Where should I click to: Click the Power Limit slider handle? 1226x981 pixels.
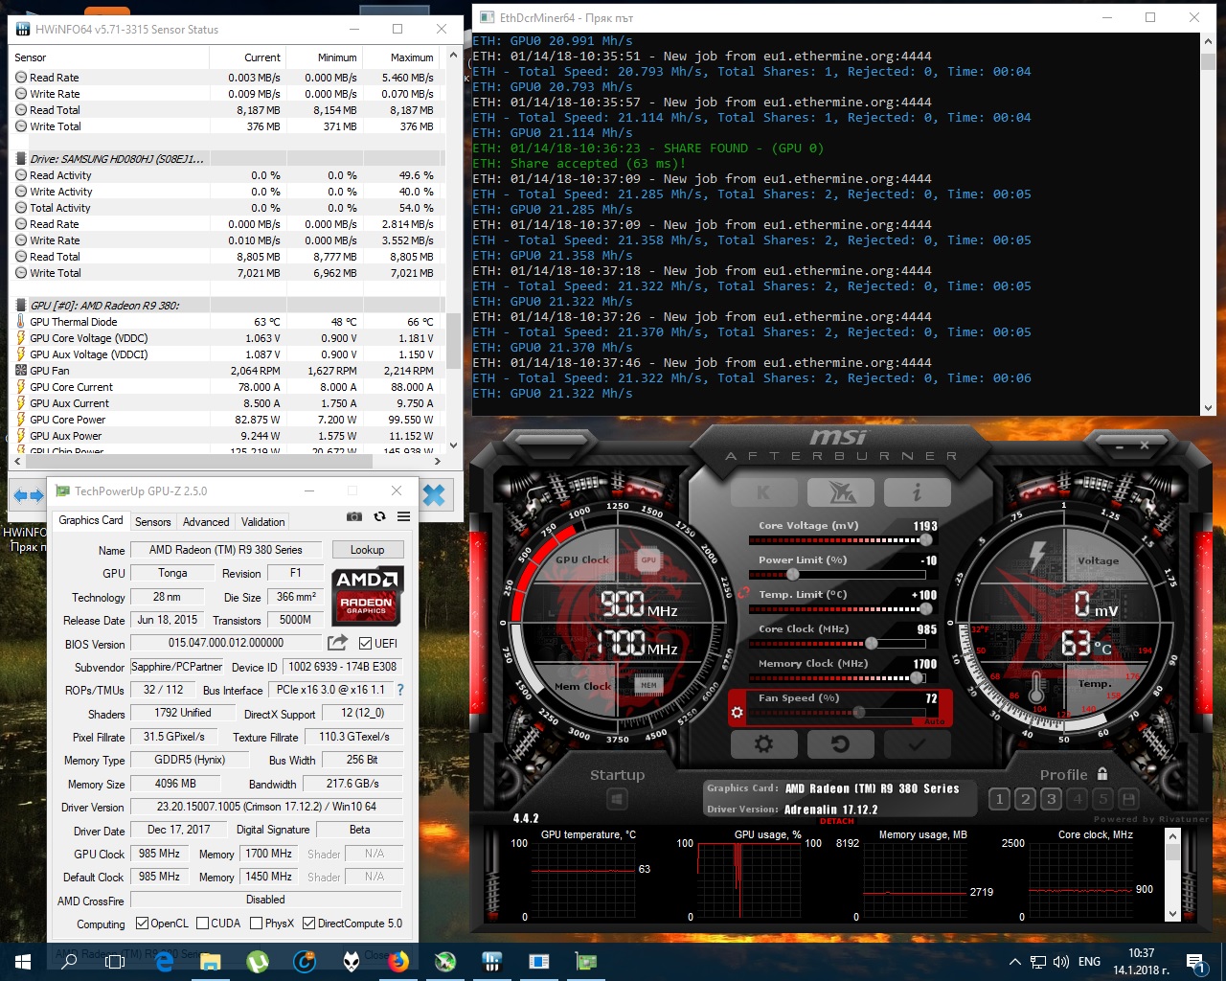(x=793, y=575)
